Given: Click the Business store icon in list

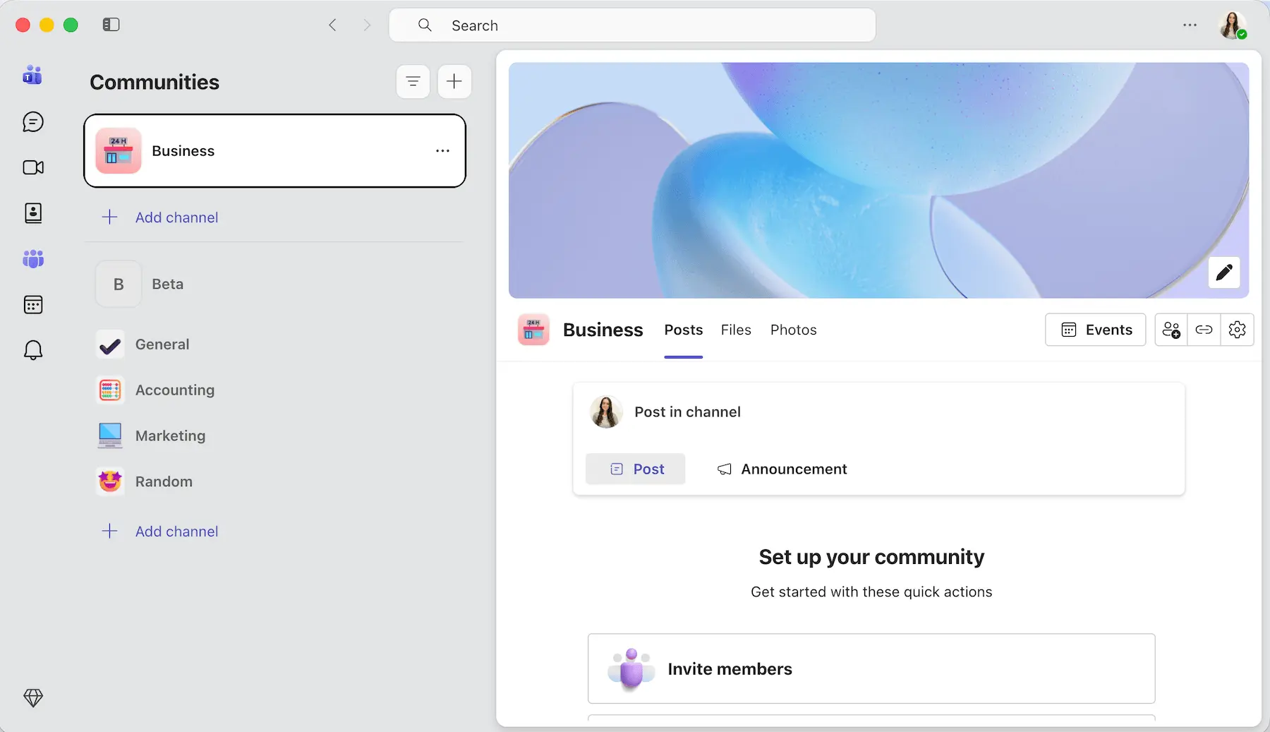Looking at the screenshot, I should point(119,151).
